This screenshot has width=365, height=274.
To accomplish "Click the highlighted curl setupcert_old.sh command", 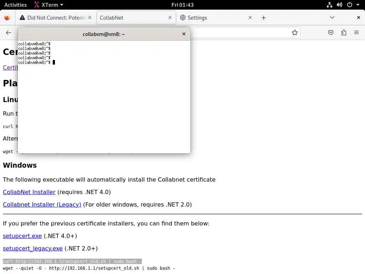I will click(x=72, y=262).
